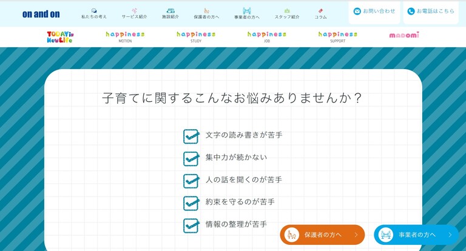The image size is (466, 251).
Task: Click the round icon on orange 保護者の方へ button
Action: (x=292, y=235)
